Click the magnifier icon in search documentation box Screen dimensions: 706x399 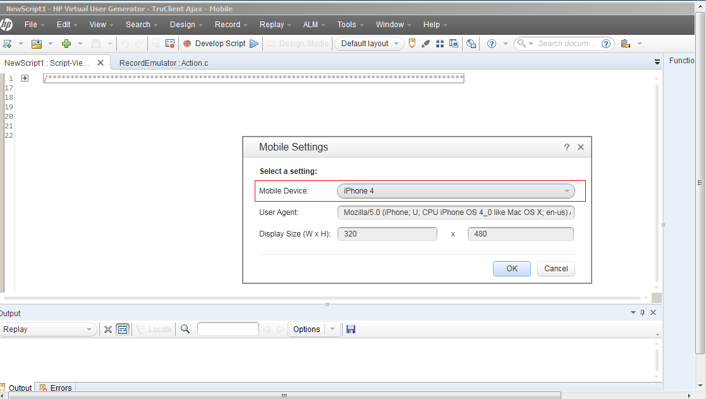[521, 43]
